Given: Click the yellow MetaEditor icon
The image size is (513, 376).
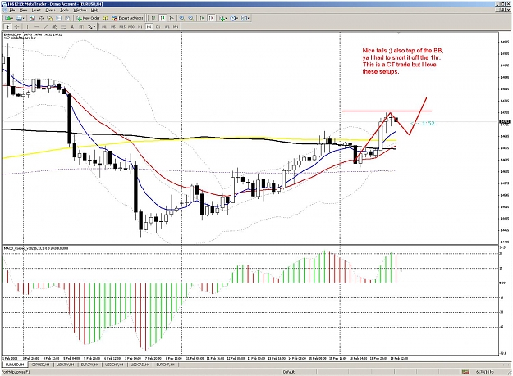Looking at the screenshot, I should tap(106, 18).
